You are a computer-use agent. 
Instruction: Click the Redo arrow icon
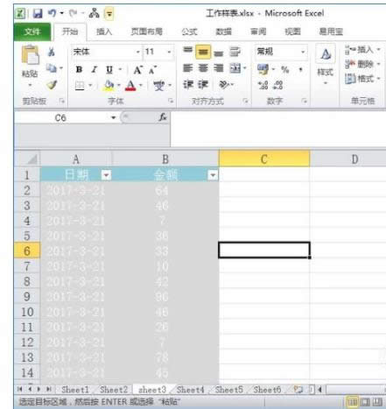click(x=73, y=13)
